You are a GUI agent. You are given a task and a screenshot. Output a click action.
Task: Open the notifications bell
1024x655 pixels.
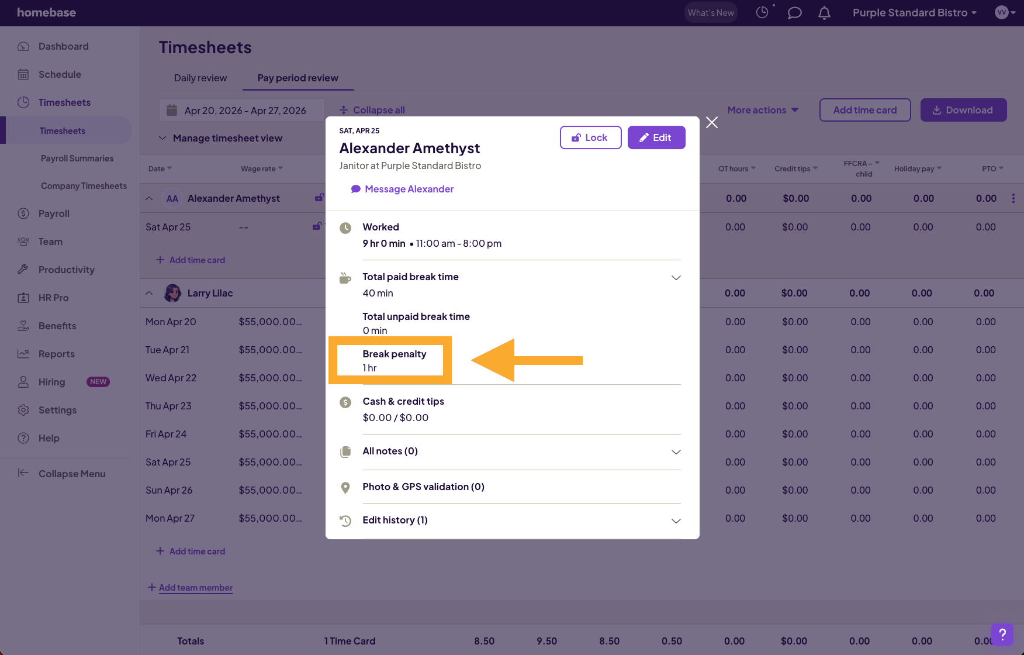[824, 12]
